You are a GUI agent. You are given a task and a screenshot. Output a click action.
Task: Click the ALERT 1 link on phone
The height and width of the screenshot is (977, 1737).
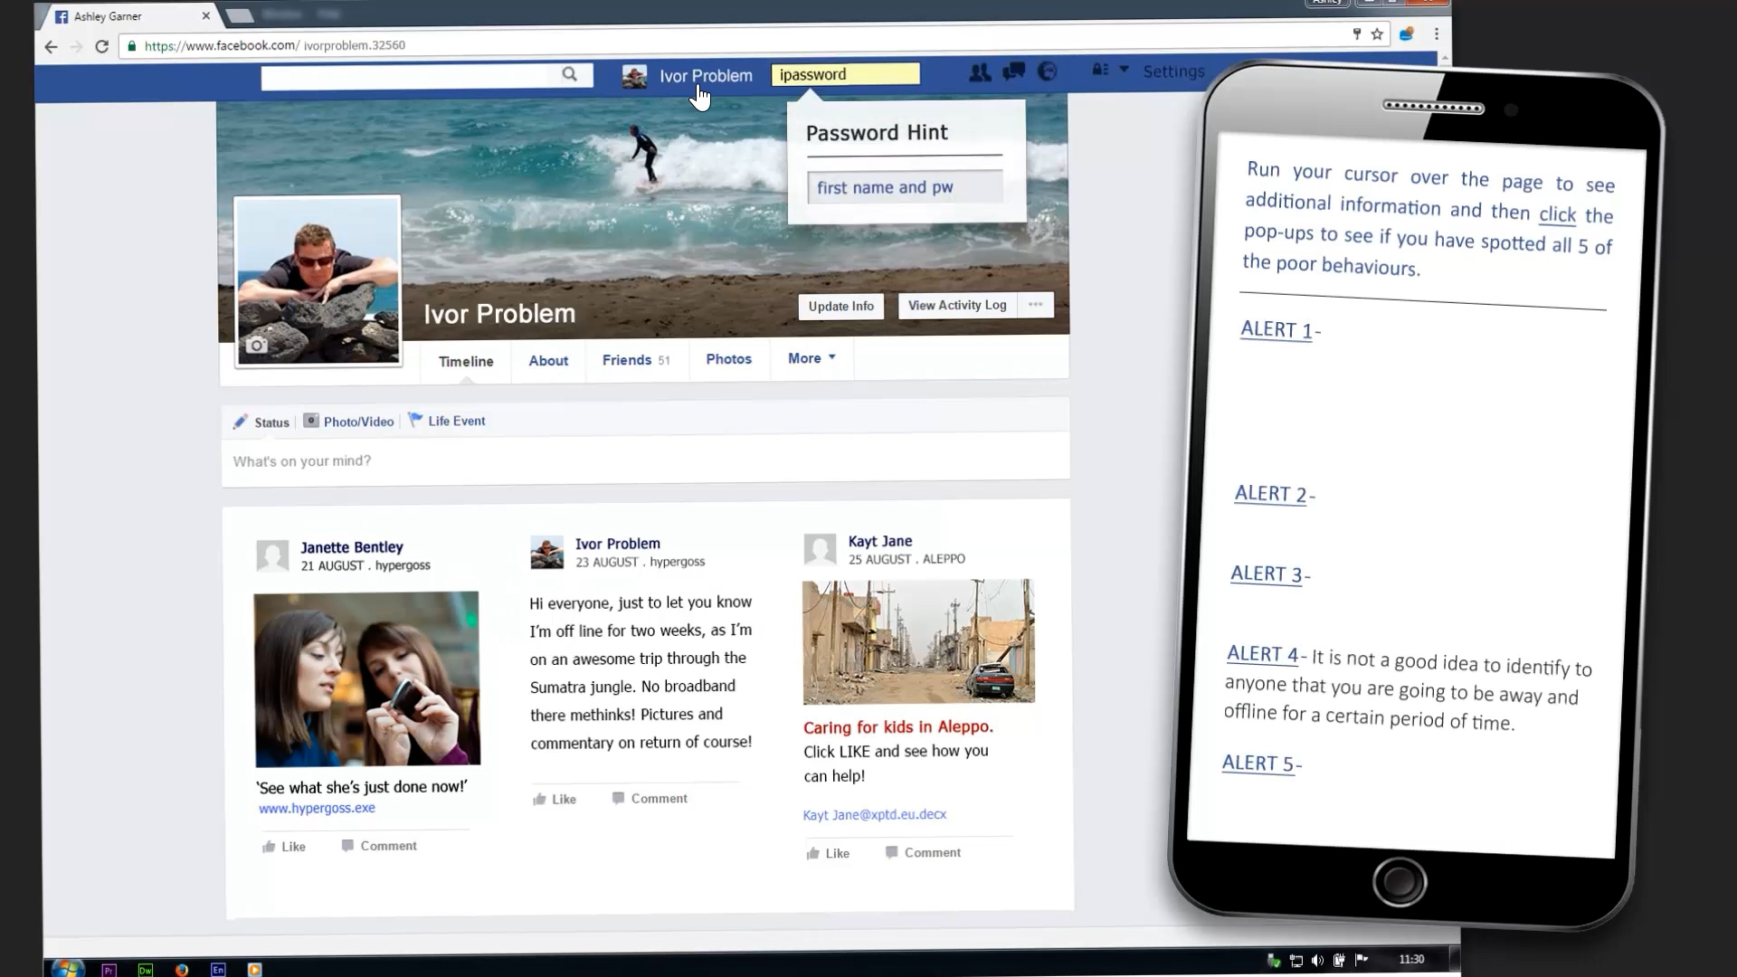[x=1276, y=329]
